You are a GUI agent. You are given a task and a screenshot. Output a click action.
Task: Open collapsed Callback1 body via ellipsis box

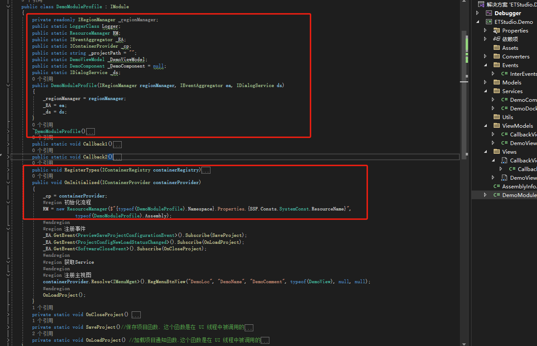coord(117,144)
